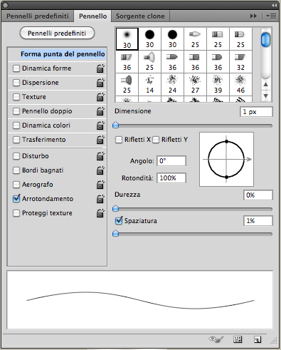Image resolution: width=281 pixels, height=350 pixels.
Task: Select the 32 bristle brush tip
Action: click(240, 62)
